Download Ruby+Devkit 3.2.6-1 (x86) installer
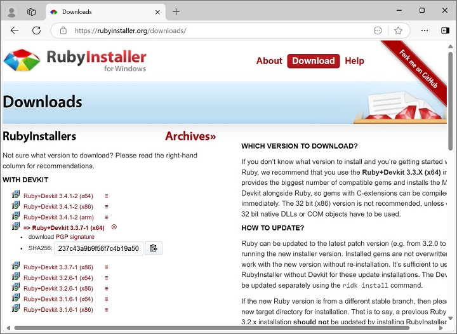The image size is (457, 334). tap(58, 288)
